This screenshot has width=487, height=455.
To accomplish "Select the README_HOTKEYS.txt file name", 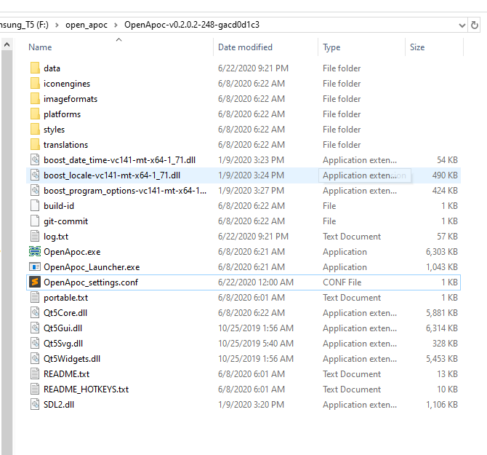I will pyautogui.click(x=86, y=389).
